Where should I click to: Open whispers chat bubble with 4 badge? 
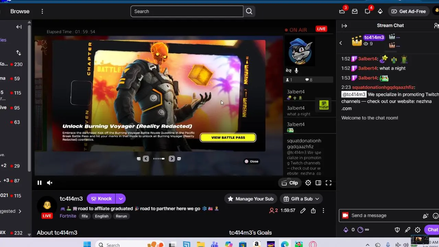tap(367, 11)
